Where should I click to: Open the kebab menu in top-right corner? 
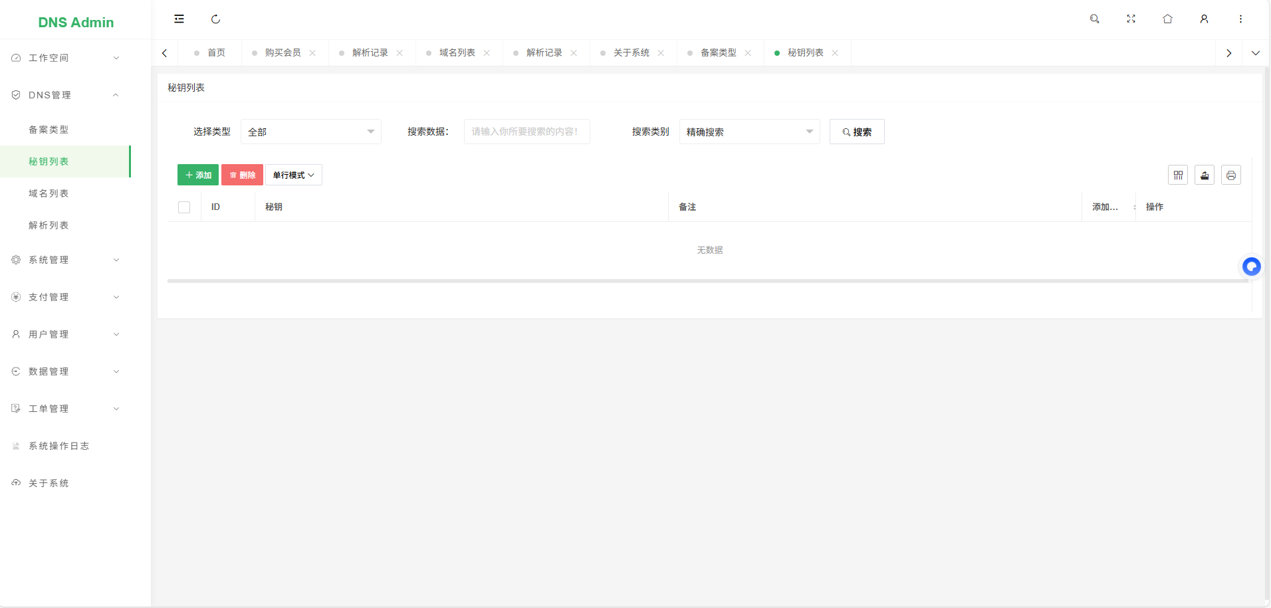1240,19
